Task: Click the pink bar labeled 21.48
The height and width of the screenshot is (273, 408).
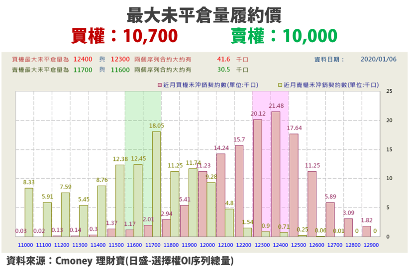Action: click(276, 174)
